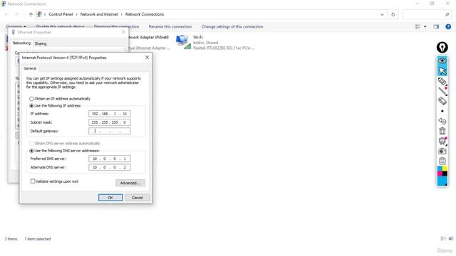Viewport: 456px width, 256px height.
Task: Click in the search box
Action: (x=427, y=14)
